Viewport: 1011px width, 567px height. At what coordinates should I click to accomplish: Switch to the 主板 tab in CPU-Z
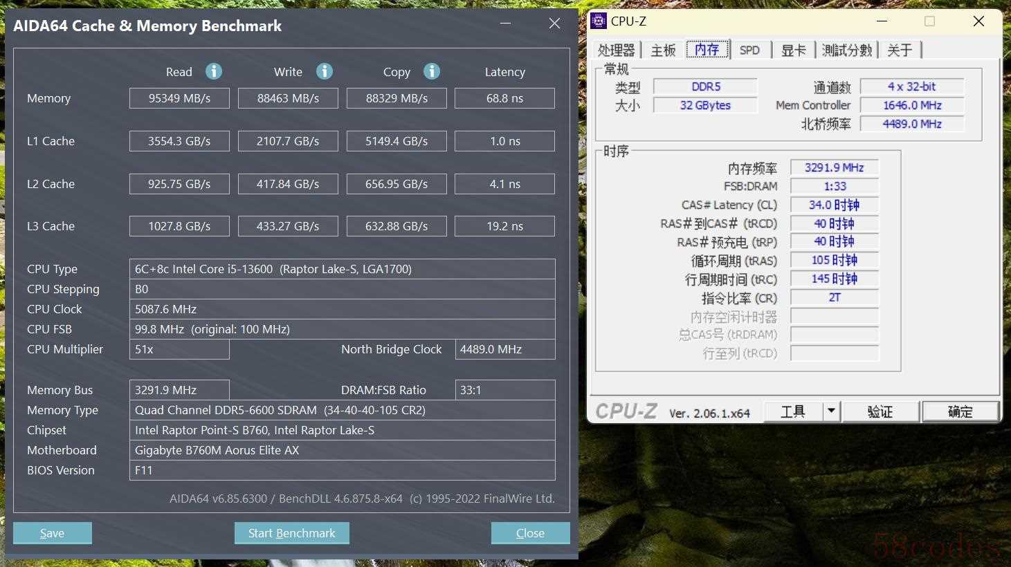(663, 50)
